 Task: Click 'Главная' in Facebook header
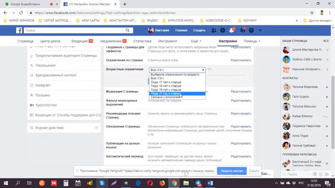coord(181,30)
